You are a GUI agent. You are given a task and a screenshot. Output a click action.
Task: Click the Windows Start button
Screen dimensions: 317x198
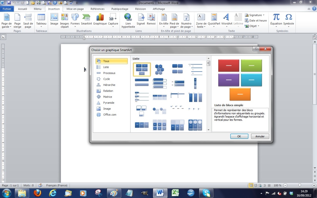(7, 193)
